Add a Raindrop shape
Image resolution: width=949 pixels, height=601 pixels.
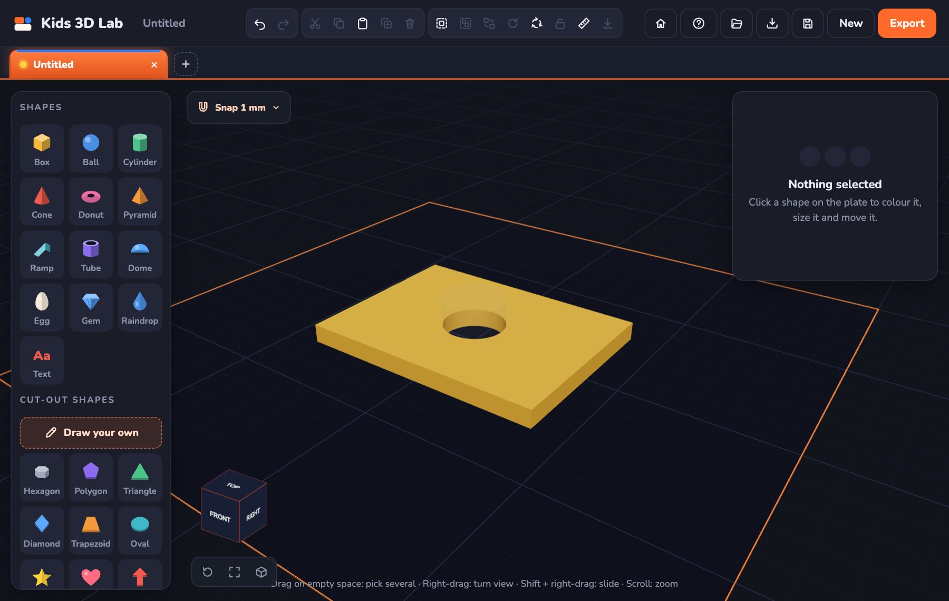[x=140, y=307]
